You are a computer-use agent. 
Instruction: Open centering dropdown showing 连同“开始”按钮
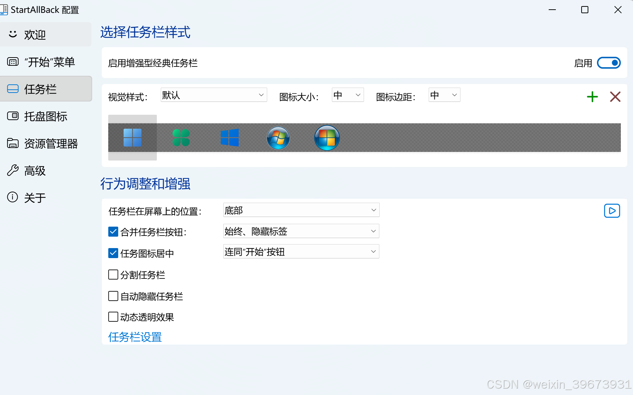click(x=301, y=251)
